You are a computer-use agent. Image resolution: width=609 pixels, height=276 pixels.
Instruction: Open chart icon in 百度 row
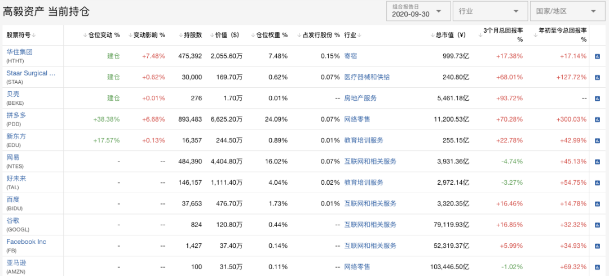click(597, 203)
